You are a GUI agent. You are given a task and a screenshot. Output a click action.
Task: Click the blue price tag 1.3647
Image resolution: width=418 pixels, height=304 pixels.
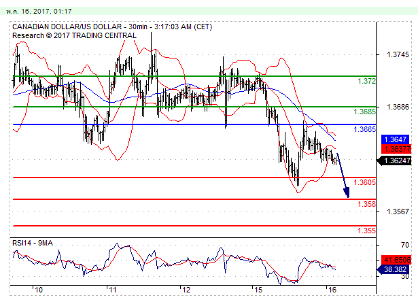396,139
